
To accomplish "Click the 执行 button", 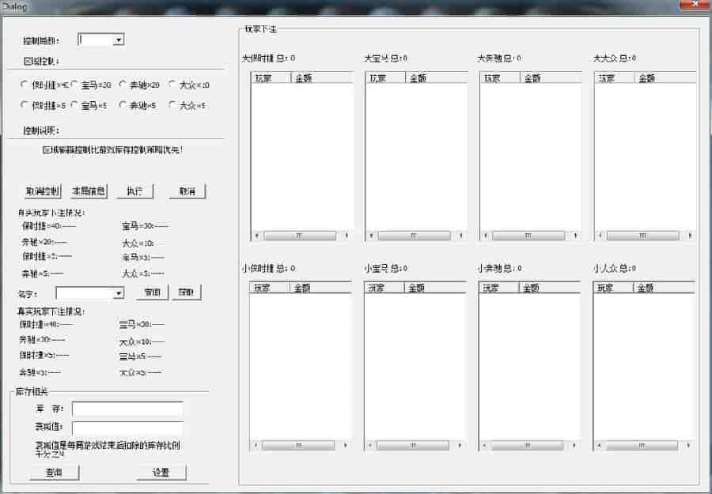I will click(134, 191).
